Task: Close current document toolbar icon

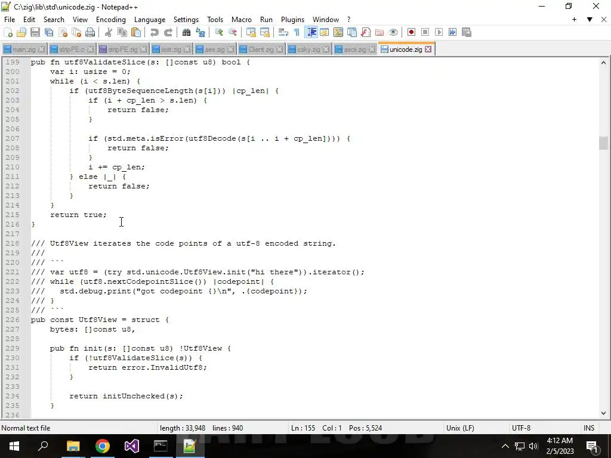Action: [x=63, y=32]
